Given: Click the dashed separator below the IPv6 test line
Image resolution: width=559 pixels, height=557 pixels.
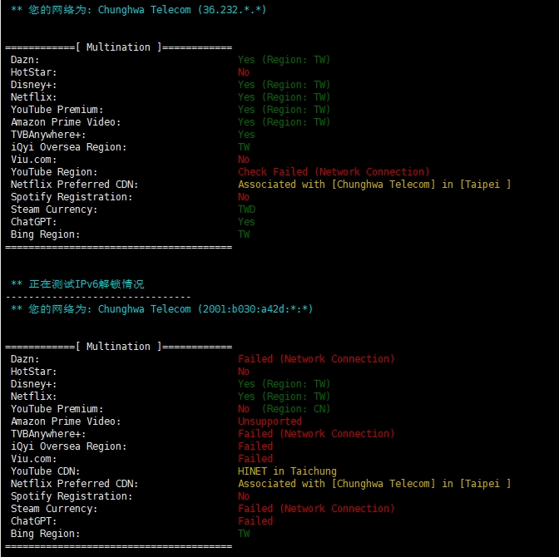Looking at the screenshot, I should 98,297.
